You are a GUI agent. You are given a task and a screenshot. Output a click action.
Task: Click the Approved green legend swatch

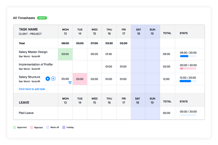click(x=14, y=127)
